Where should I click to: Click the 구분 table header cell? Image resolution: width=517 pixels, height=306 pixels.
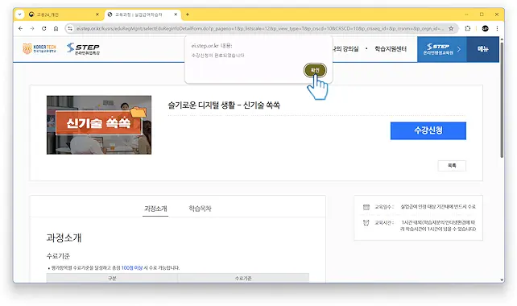pos(112,278)
